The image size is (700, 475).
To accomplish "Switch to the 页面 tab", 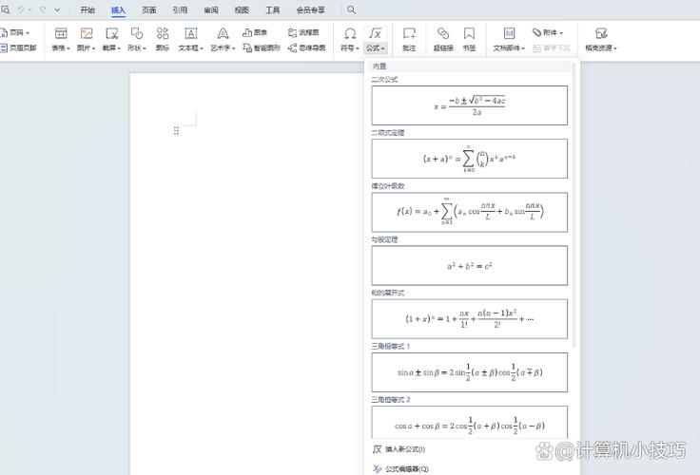I will [x=149, y=9].
